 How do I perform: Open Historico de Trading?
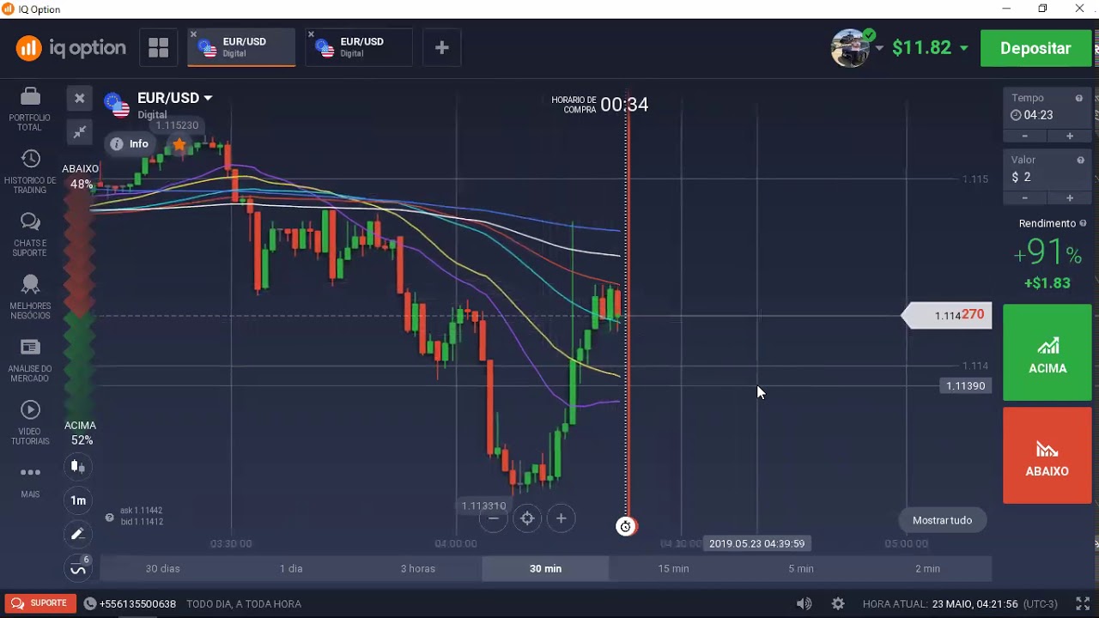[x=30, y=172]
